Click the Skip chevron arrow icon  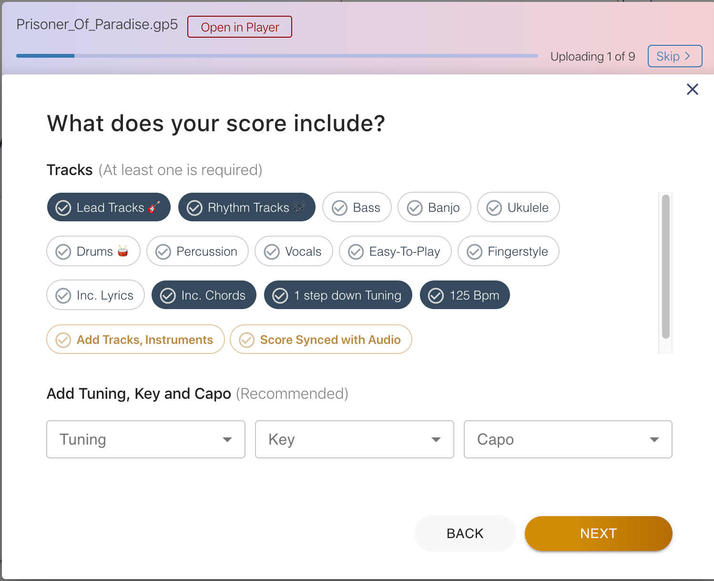pos(687,56)
